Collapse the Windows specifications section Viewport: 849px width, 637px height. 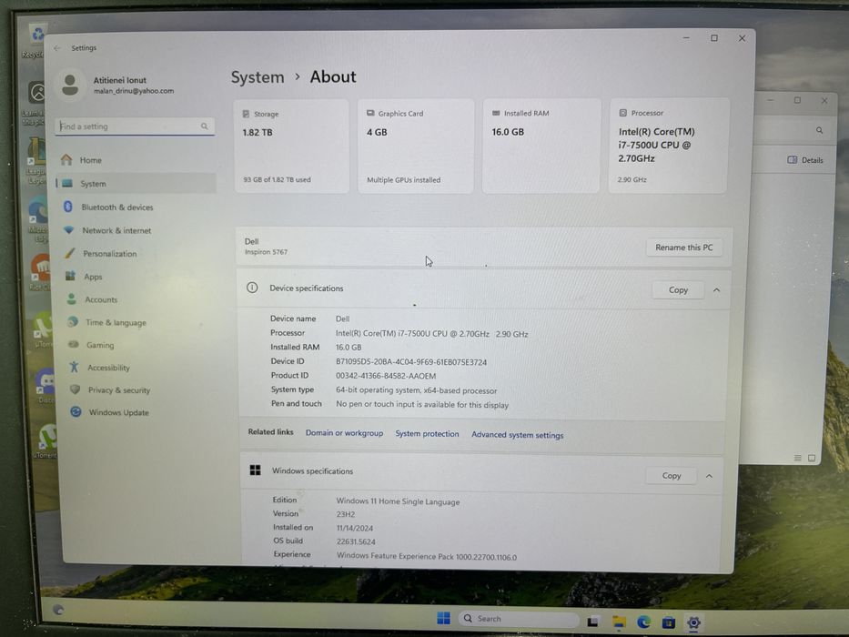709,476
